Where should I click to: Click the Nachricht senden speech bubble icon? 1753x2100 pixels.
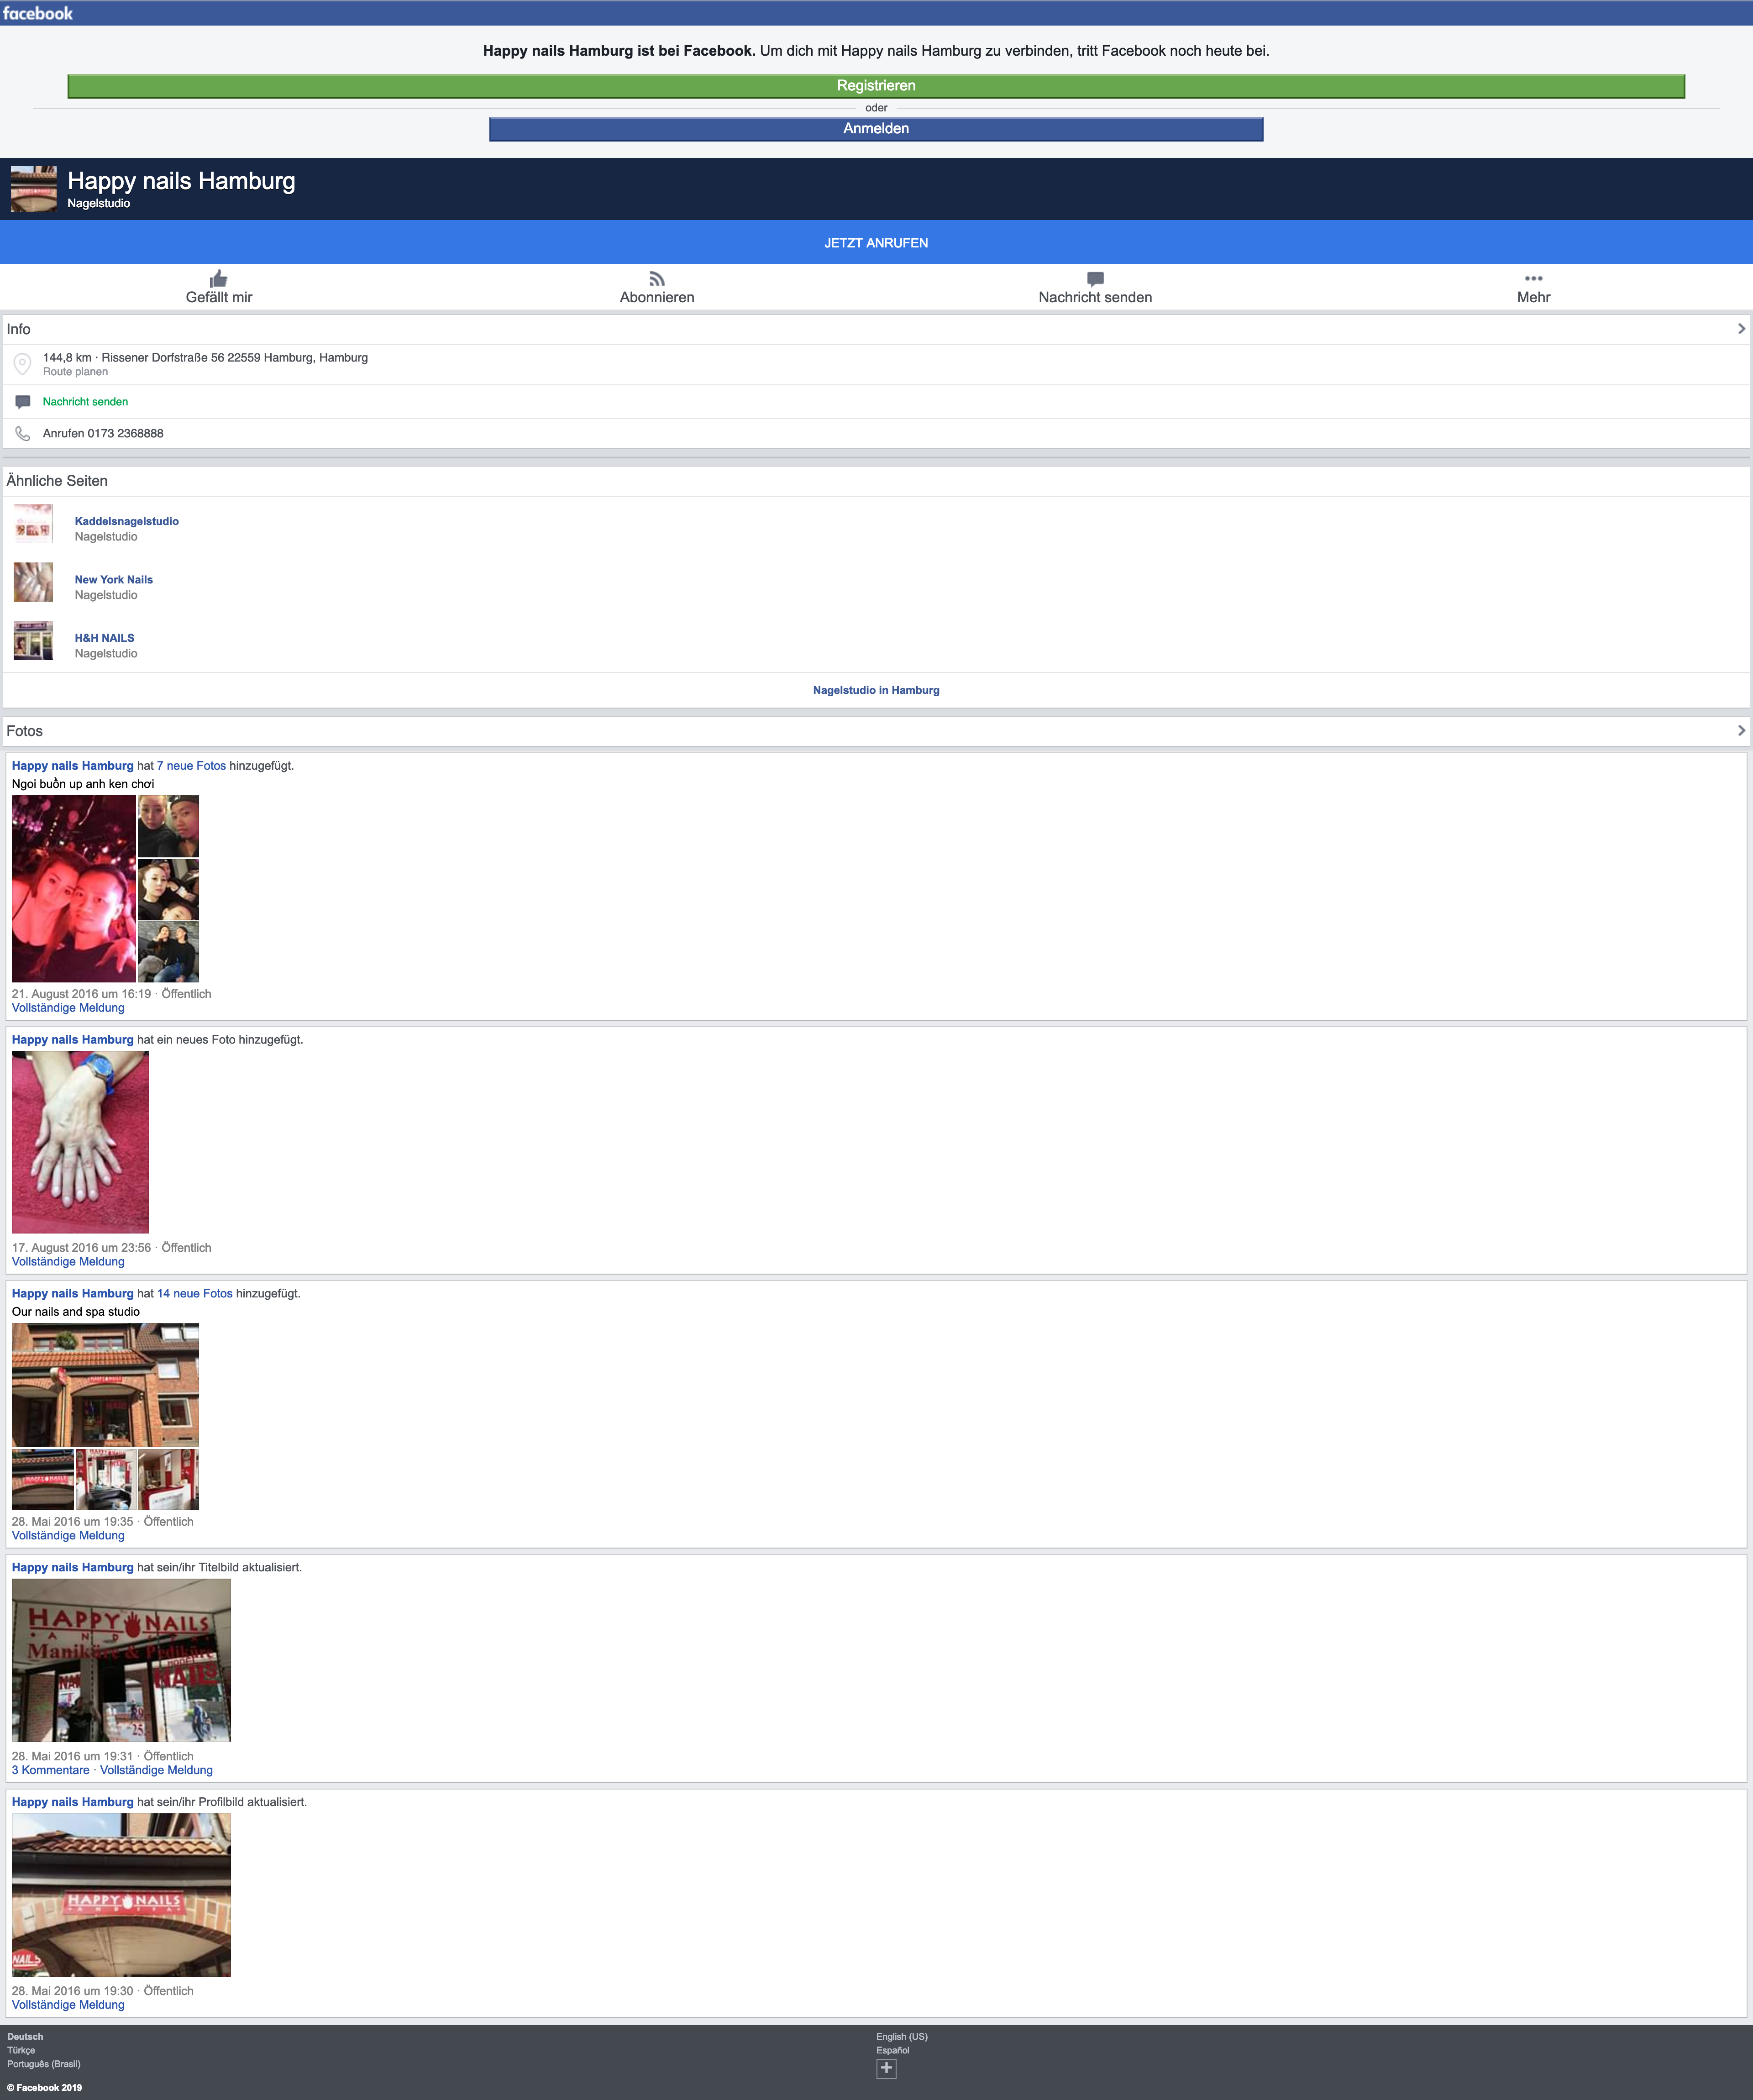pyautogui.click(x=1095, y=279)
